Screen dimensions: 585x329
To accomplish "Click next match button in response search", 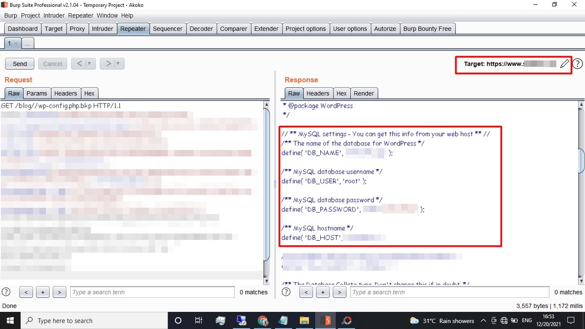I will (339, 292).
